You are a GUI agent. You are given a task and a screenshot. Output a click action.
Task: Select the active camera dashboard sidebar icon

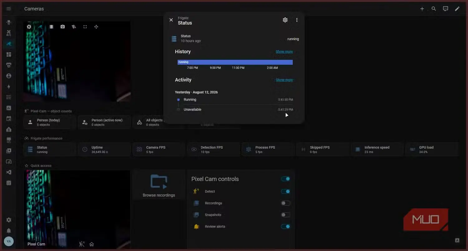click(9, 44)
